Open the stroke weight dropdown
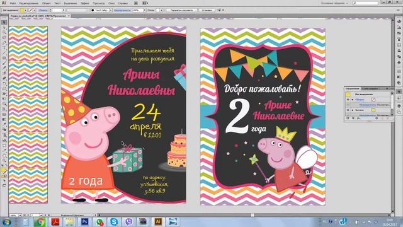This screenshot has width=403, height=227. [x=64, y=10]
